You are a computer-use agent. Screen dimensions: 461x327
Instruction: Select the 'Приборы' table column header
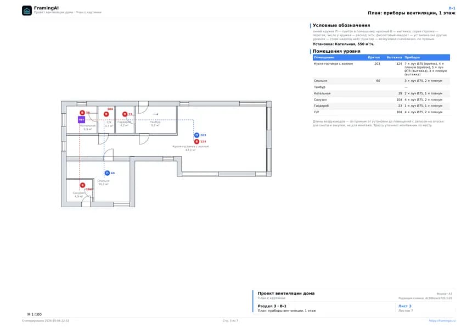coord(412,57)
